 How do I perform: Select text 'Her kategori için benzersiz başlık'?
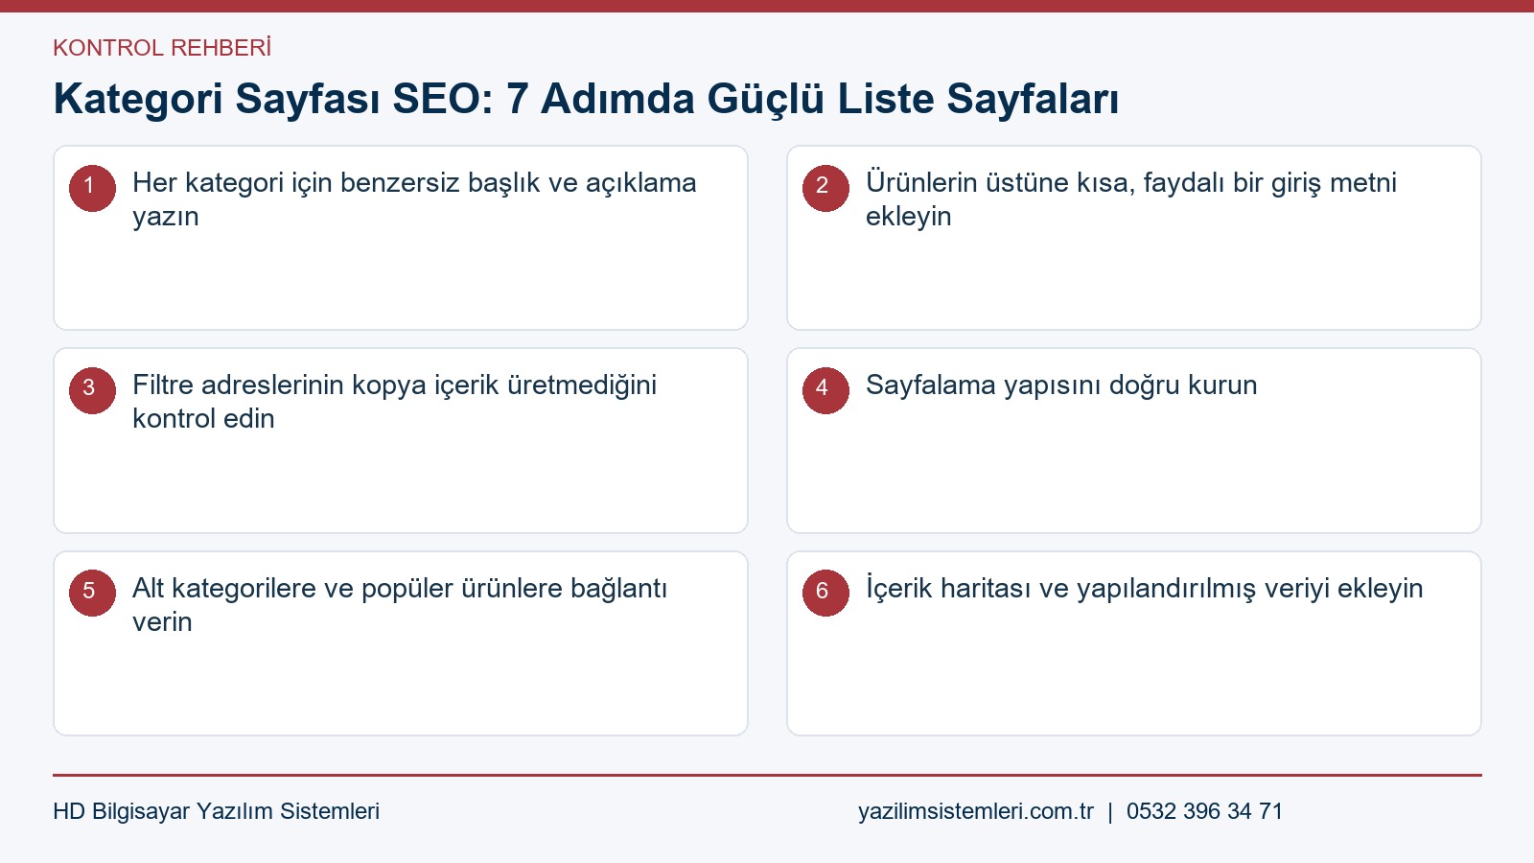(x=336, y=183)
